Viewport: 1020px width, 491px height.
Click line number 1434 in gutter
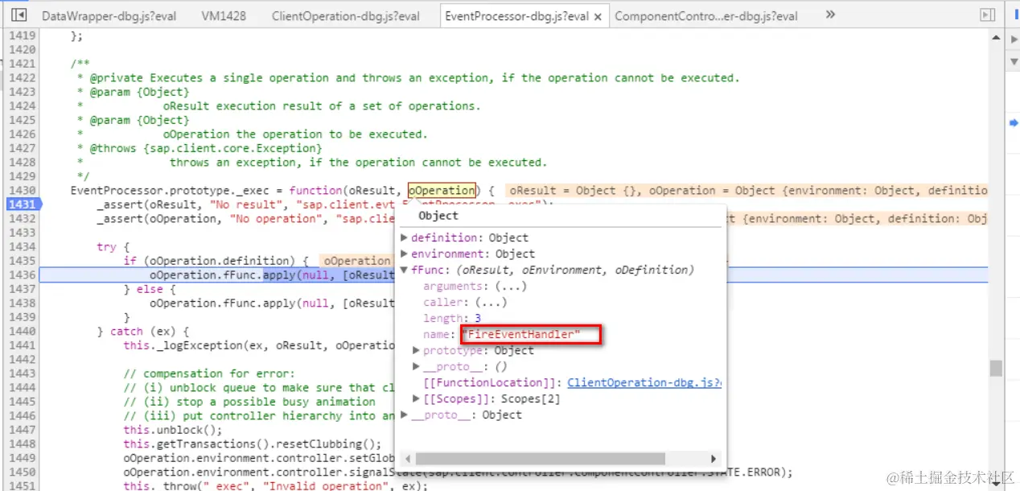pyautogui.click(x=22, y=247)
